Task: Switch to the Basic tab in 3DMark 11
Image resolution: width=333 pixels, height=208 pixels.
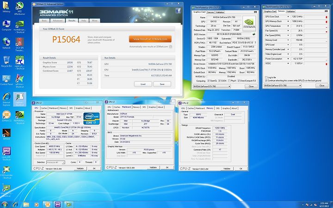Action: pyautogui.click(x=44, y=21)
